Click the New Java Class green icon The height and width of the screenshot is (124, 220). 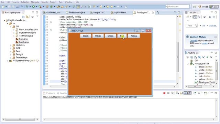click(x=51, y=7)
